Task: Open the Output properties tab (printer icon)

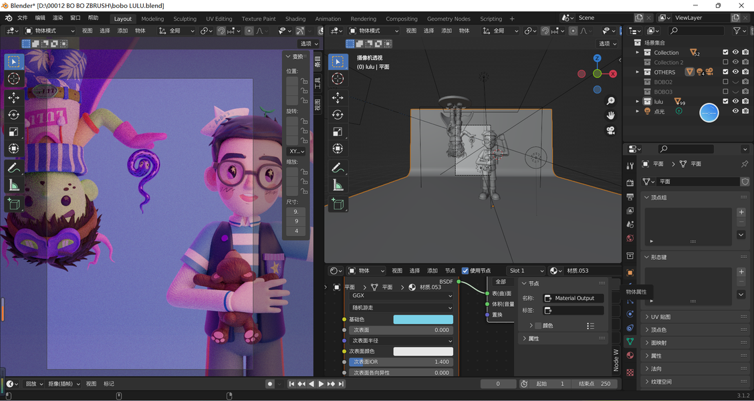Action: [630, 196]
